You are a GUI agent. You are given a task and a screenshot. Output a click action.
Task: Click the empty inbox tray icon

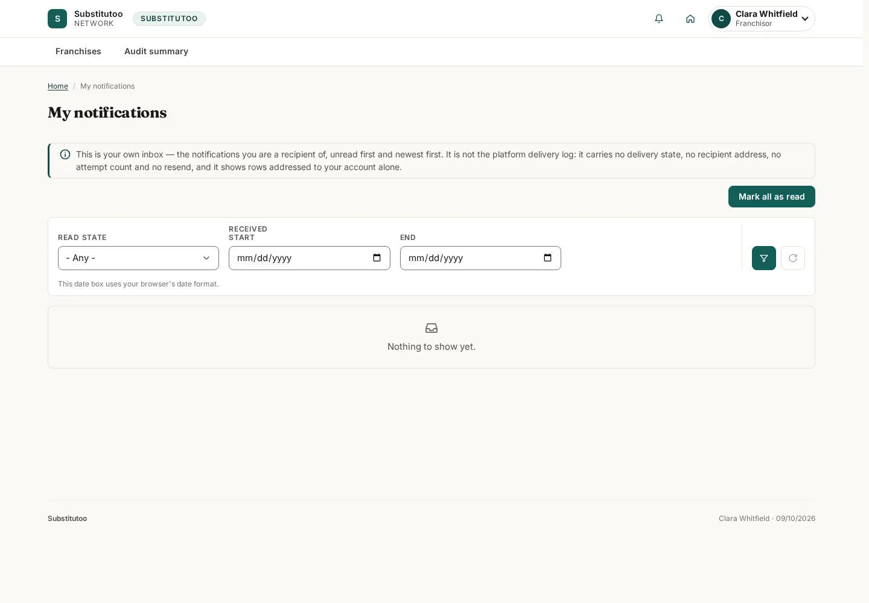coord(431,328)
